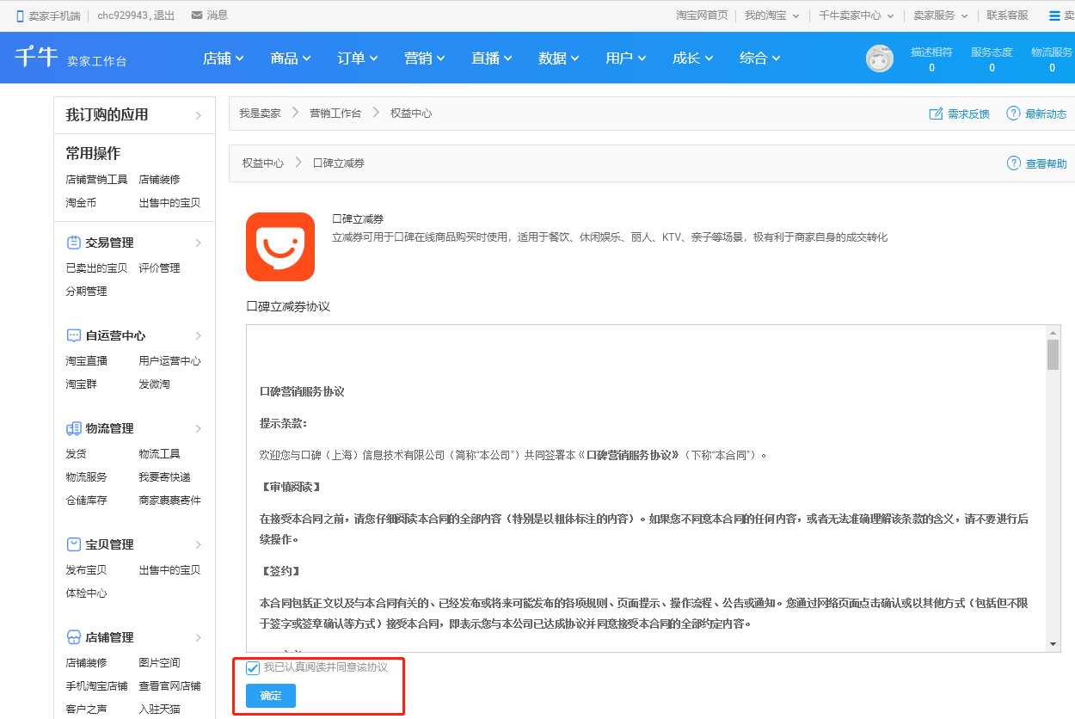Open 发布宝贝 in sidebar
Image resolution: width=1075 pixels, height=719 pixels.
[86, 570]
